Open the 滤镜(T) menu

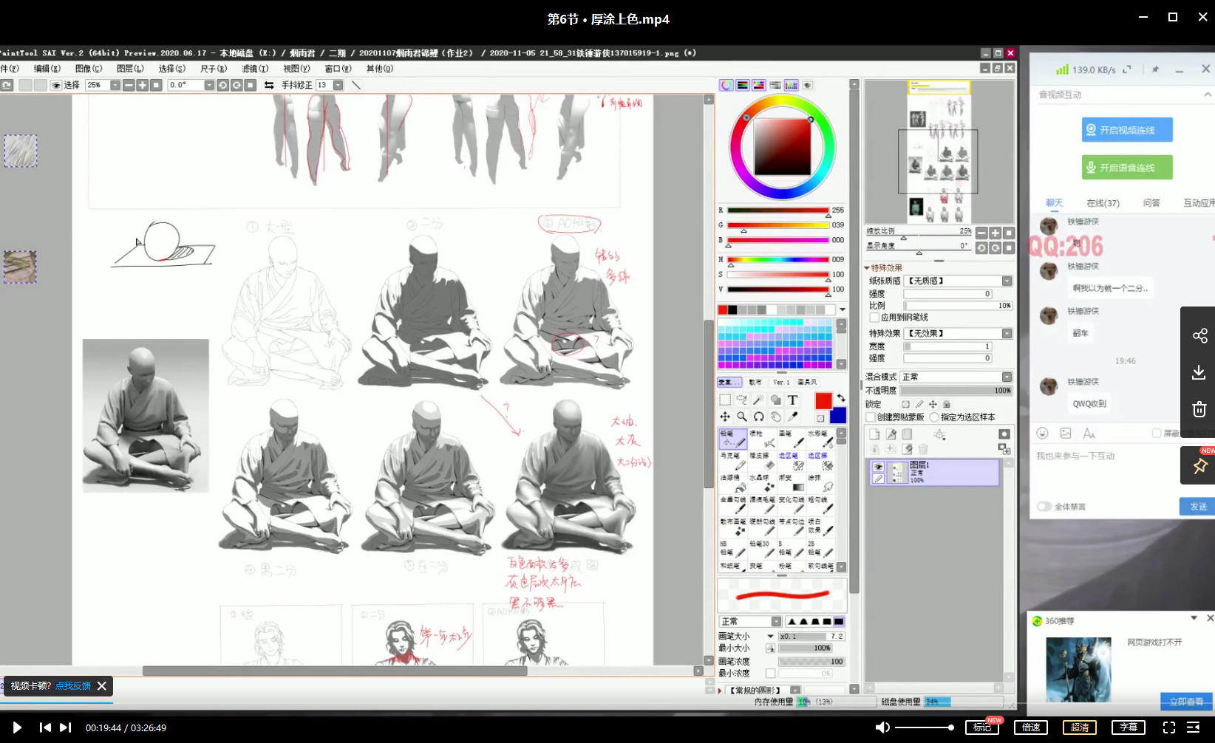click(255, 69)
